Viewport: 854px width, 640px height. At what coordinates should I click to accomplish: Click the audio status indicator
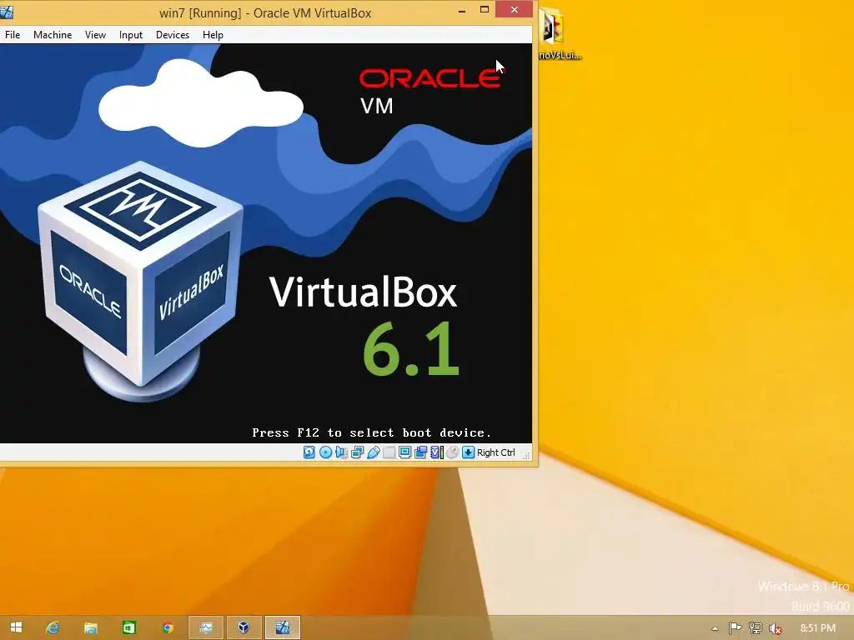[x=341, y=452]
